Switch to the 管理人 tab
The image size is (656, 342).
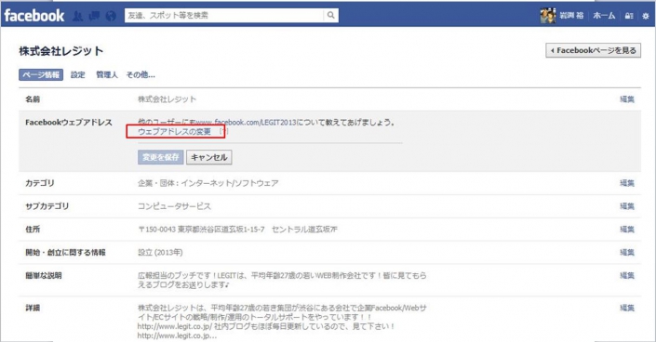(107, 75)
